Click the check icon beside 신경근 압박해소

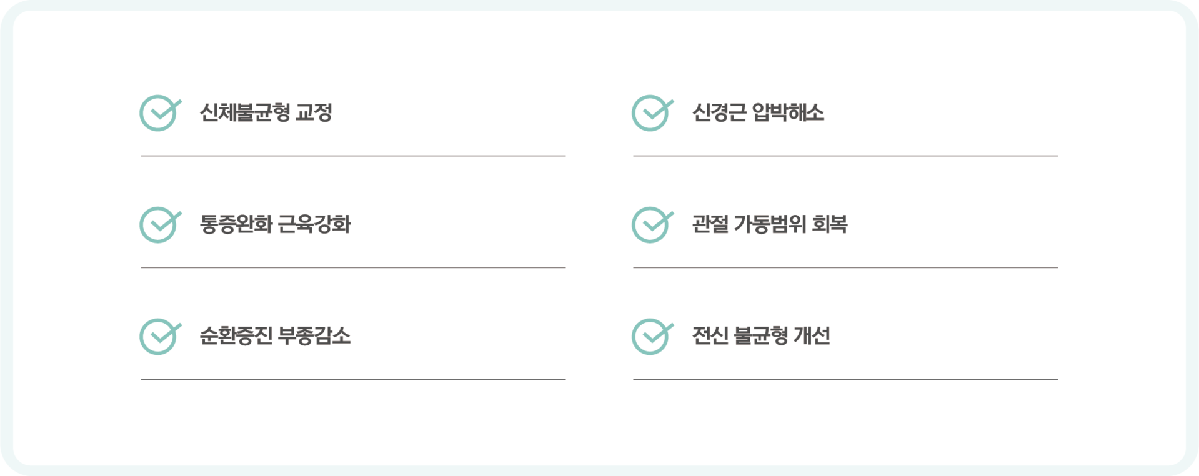tap(652, 113)
